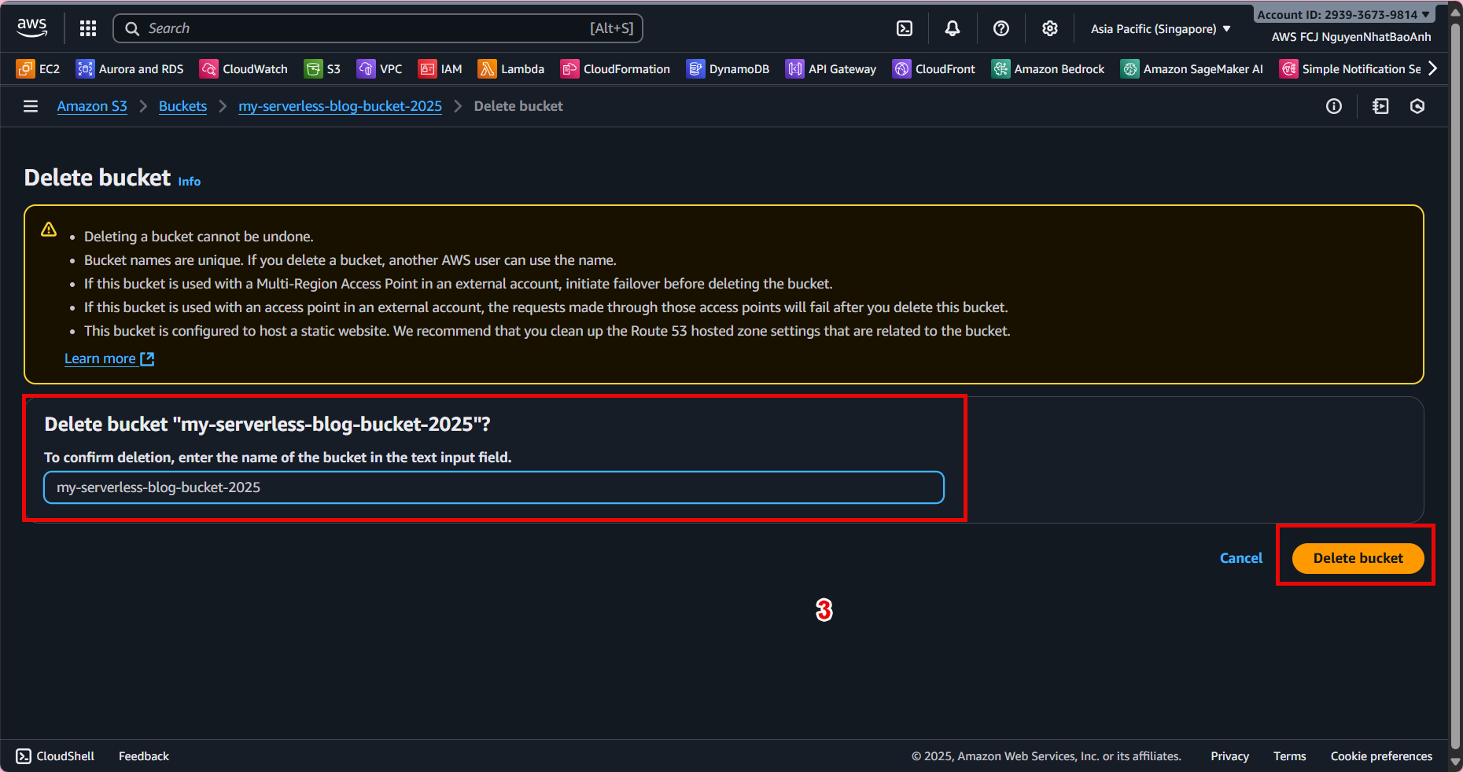Click the 'AWS FCJ NguyenNhatBaoAnh' account name
Image resolution: width=1463 pixels, height=772 pixels.
[x=1351, y=37]
